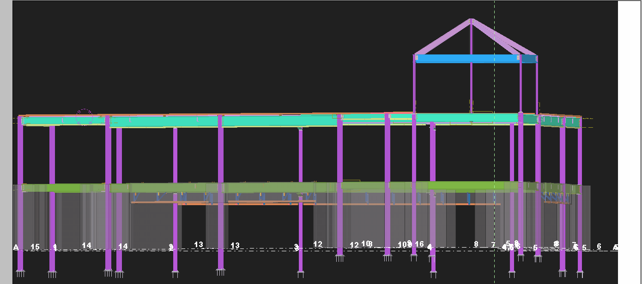Click the left grid label A
The height and width of the screenshot is (284, 642).
(x=16, y=248)
